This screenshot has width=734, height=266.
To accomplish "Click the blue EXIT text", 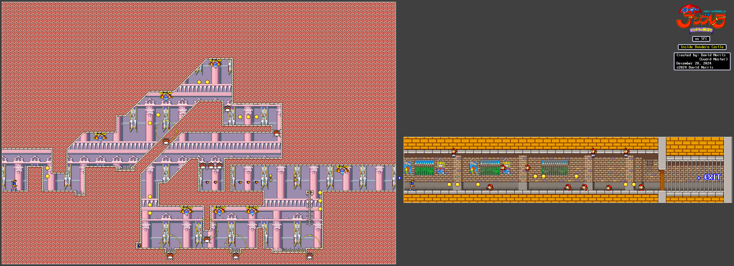I will (x=712, y=177).
